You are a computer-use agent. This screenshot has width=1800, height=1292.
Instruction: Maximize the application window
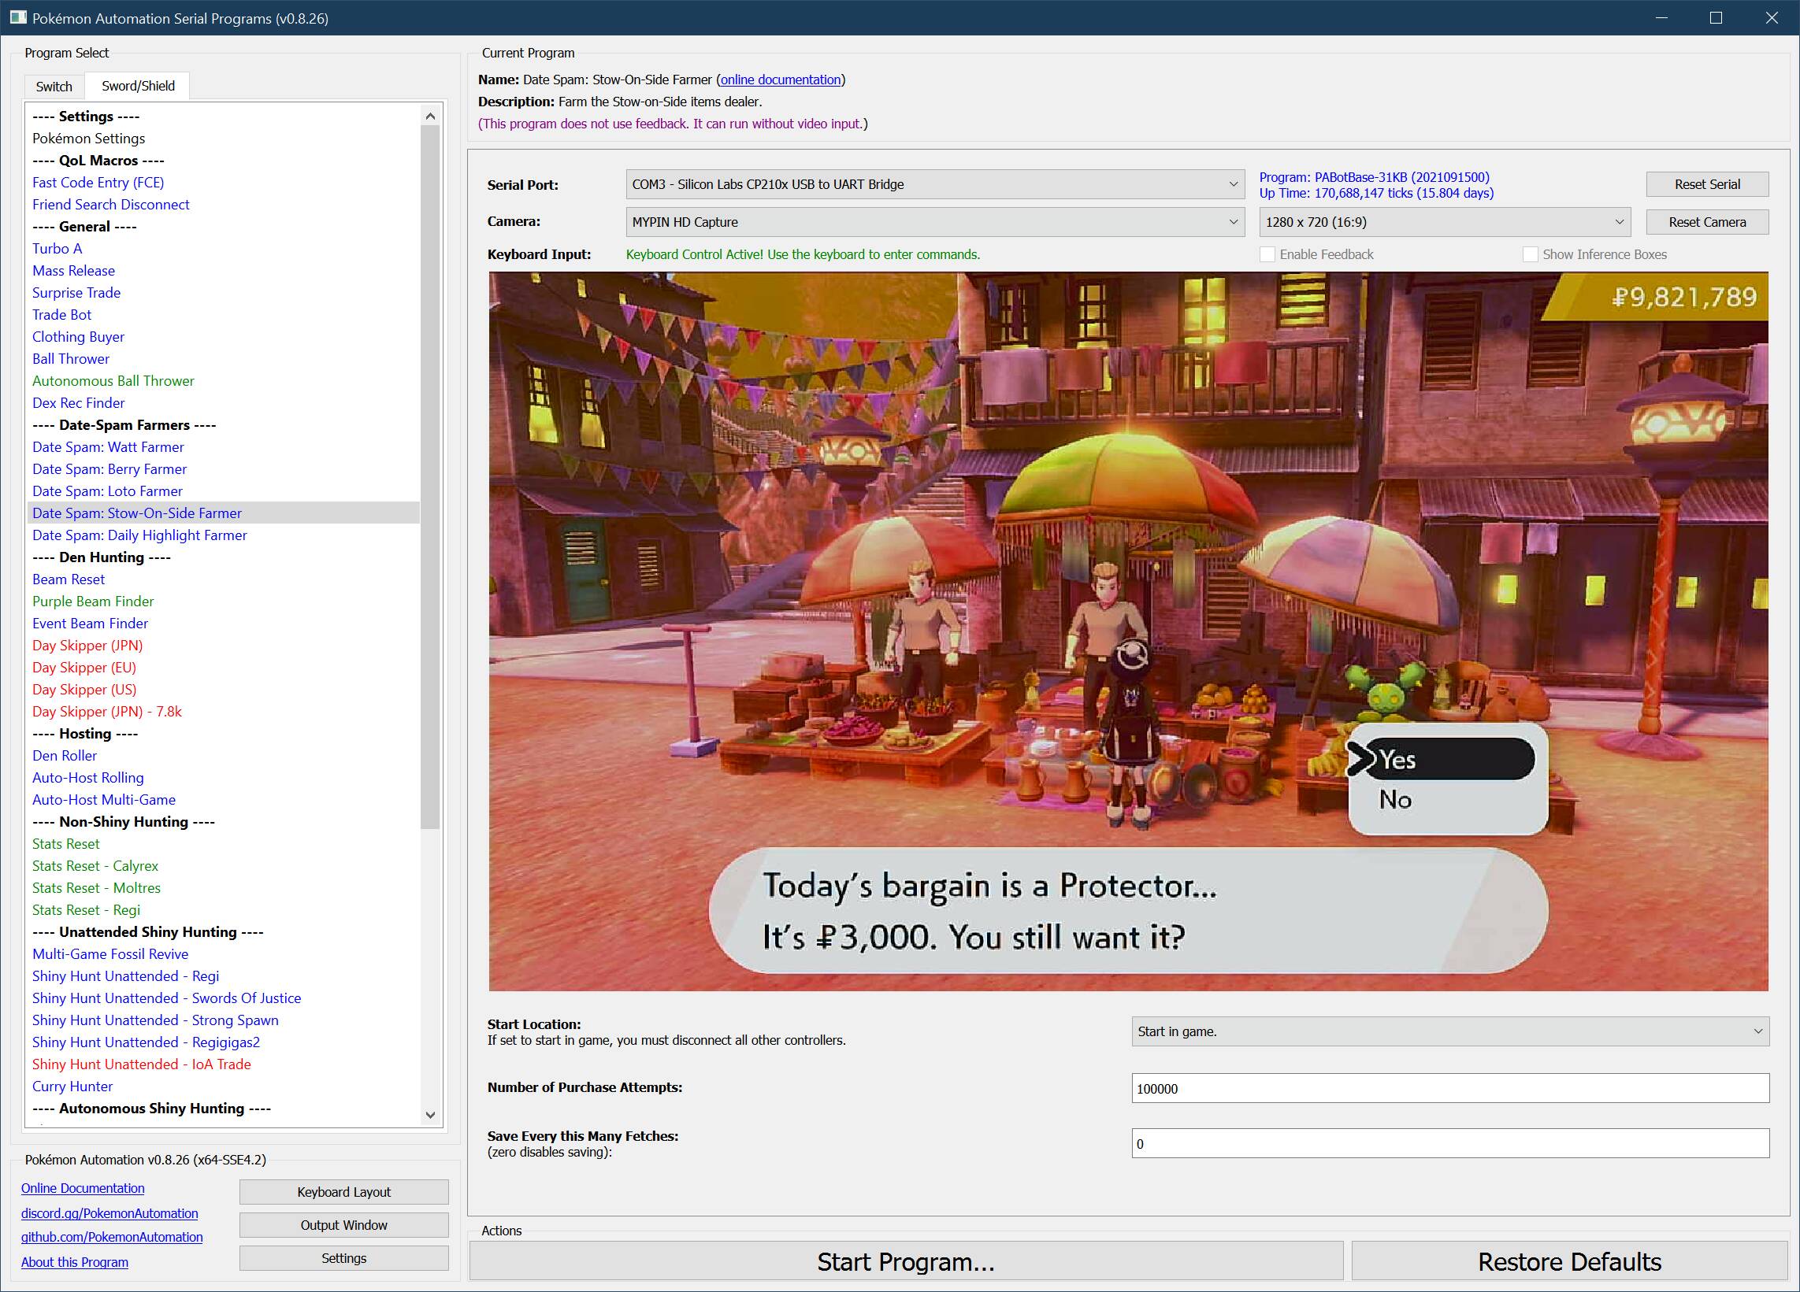click(x=1715, y=17)
